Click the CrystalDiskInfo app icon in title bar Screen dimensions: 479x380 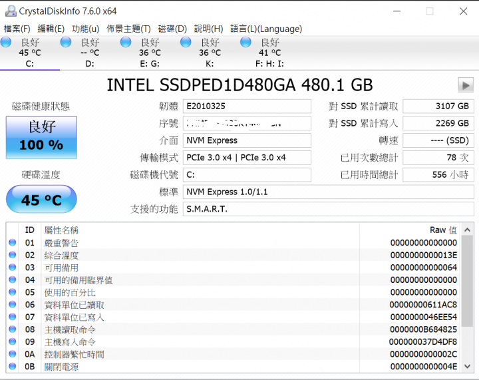pos(11,11)
